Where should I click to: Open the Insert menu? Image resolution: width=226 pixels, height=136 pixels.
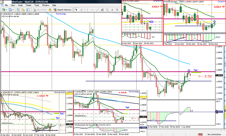(x=20, y=5)
